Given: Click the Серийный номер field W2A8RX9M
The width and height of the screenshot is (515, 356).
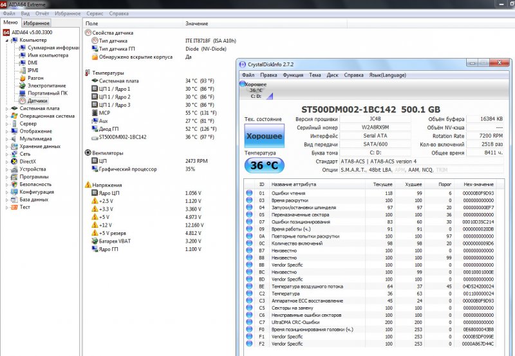Looking at the screenshot, I should 375,127.
